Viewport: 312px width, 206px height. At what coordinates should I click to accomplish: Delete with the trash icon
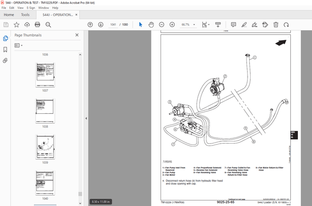click(276, 25)
